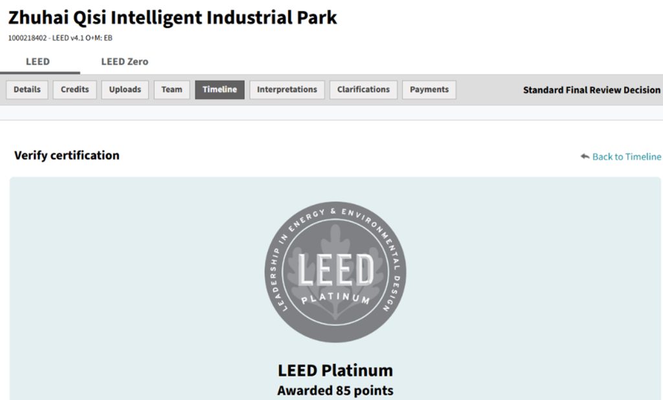The width and height of the screenshot is (663, 400).
Task: Click the Awarded 85 points text
Action: point(335,391)
